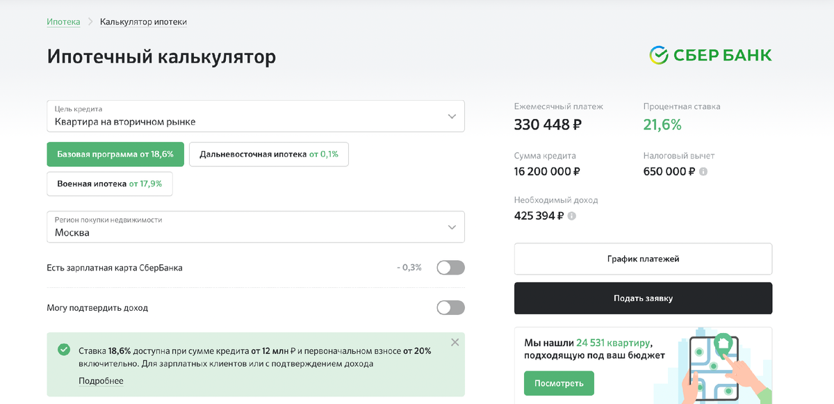Click the SberBank logo
834x404 pixels.
(x=710, y=56)
